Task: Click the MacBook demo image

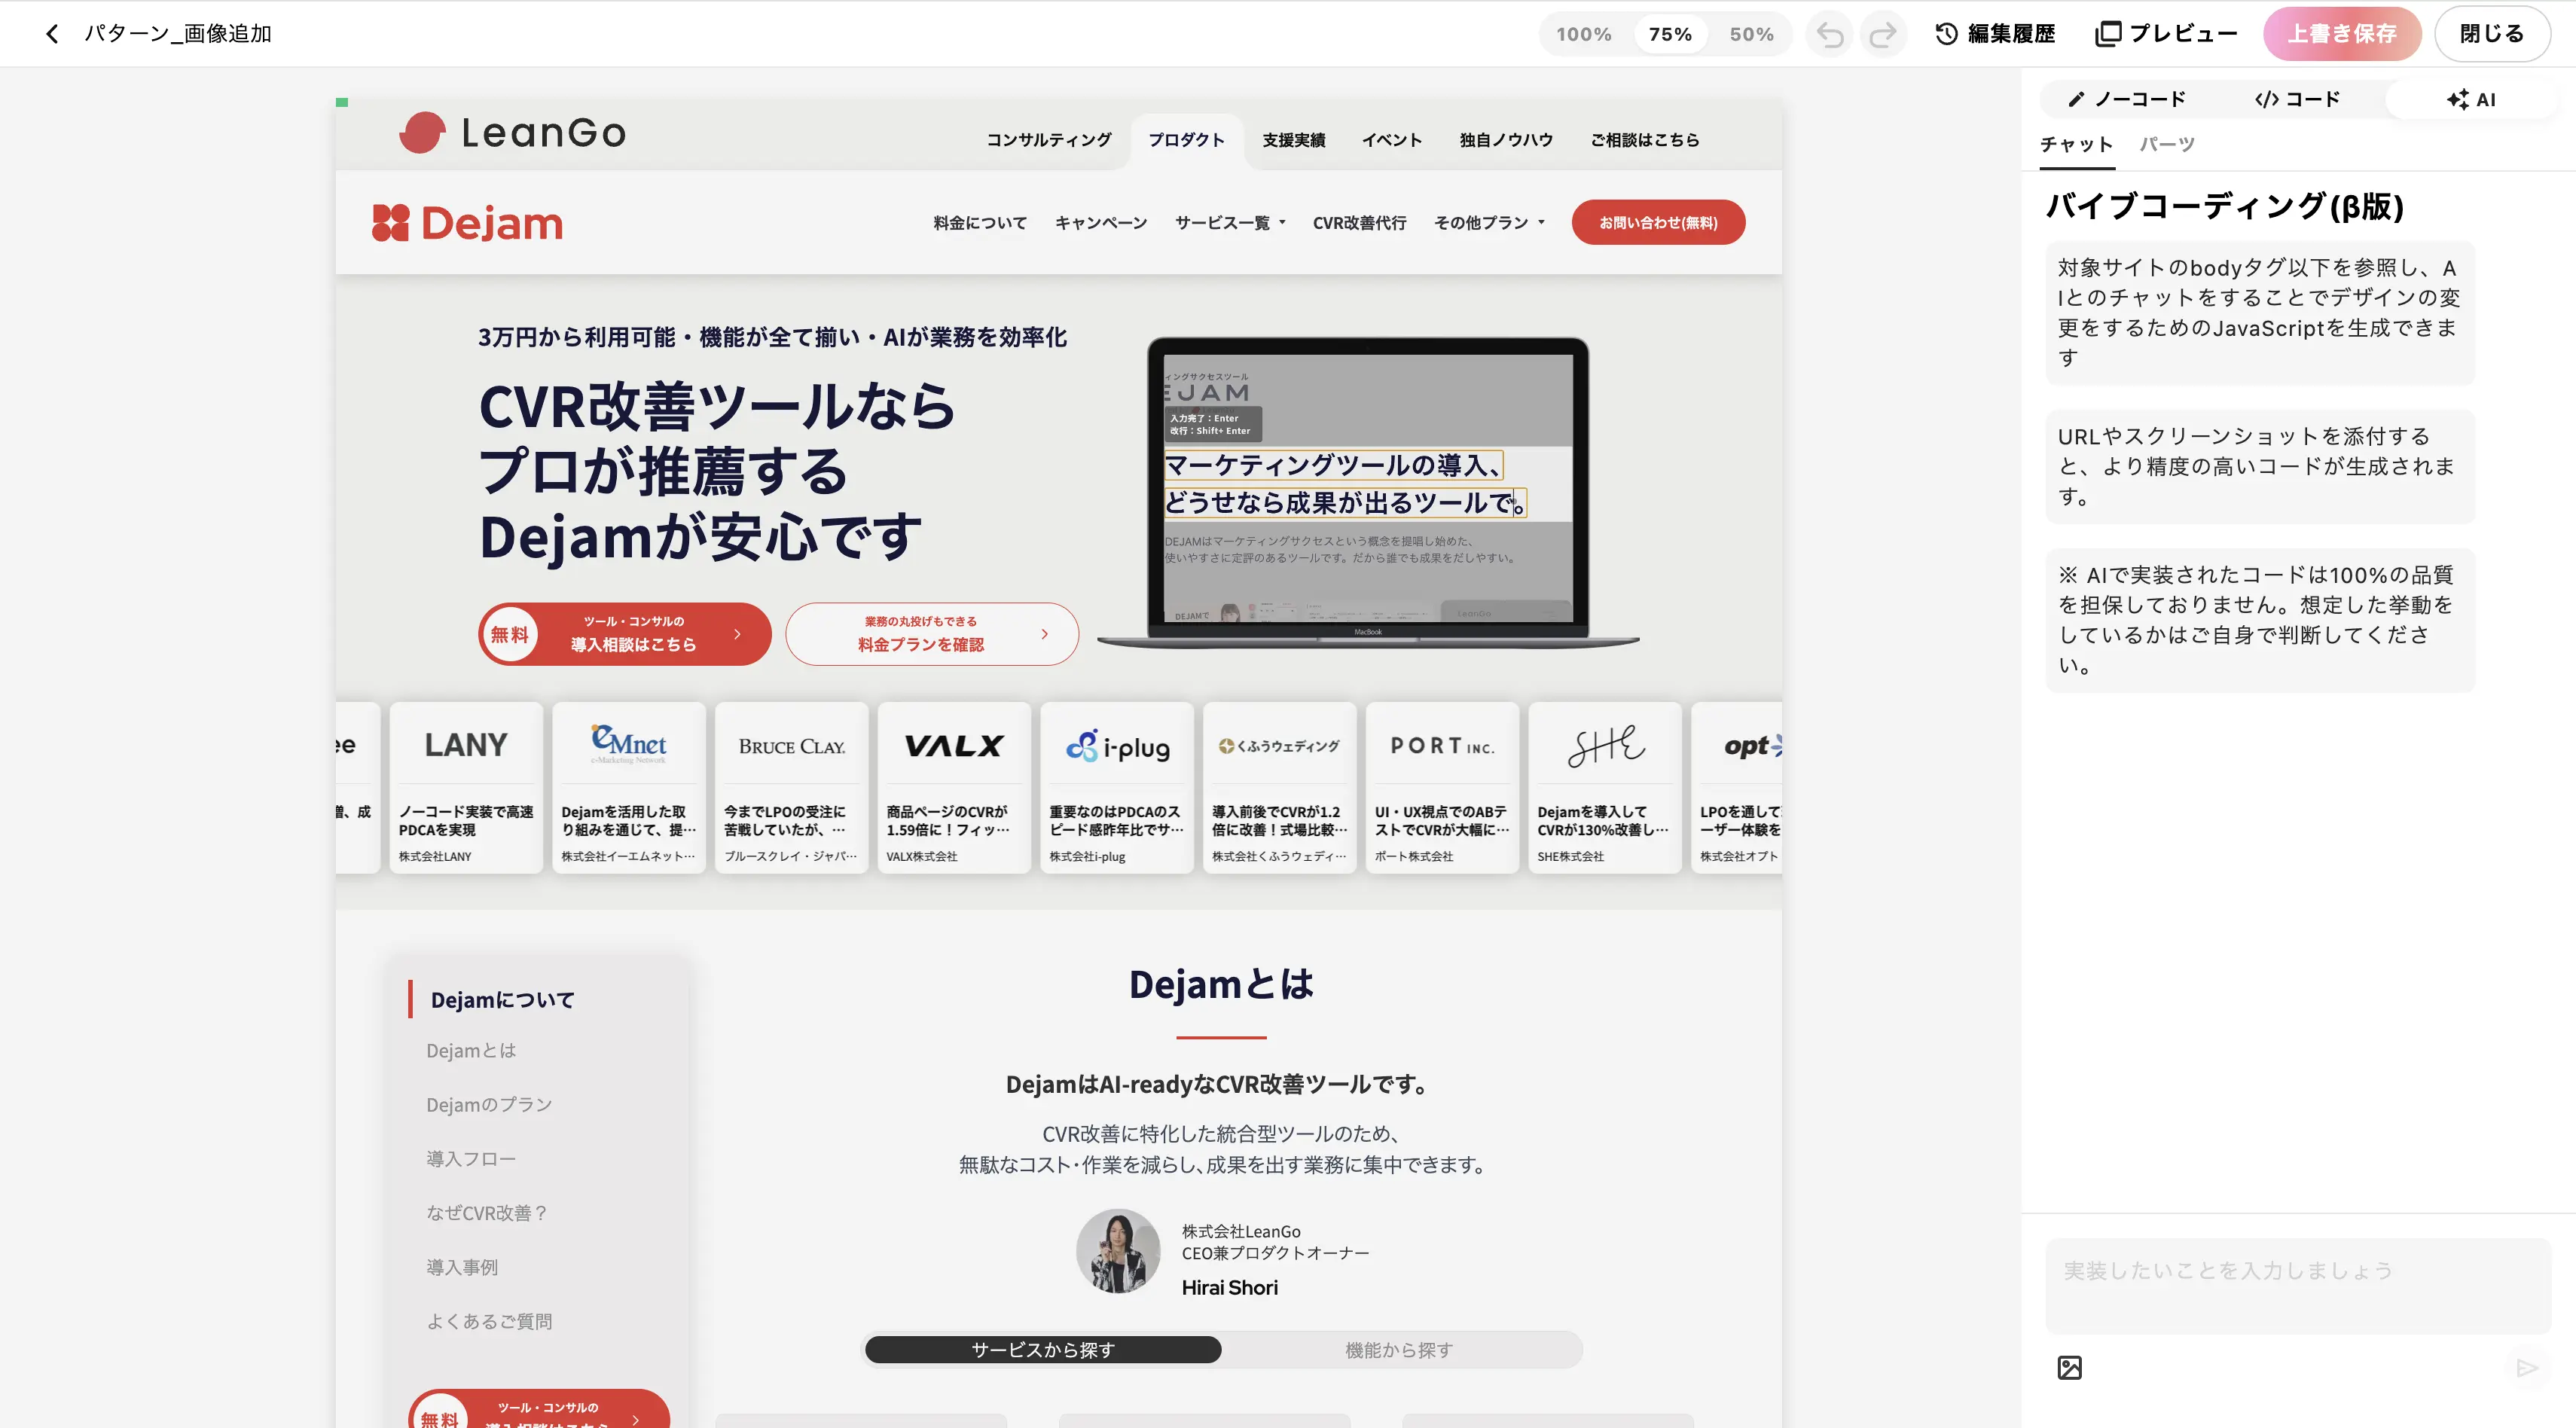Action: (x=1368, y=492)
